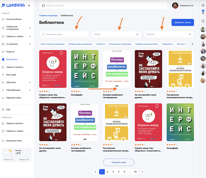
Task: Open the notifications bell icon
Action: tap(203, 13)
